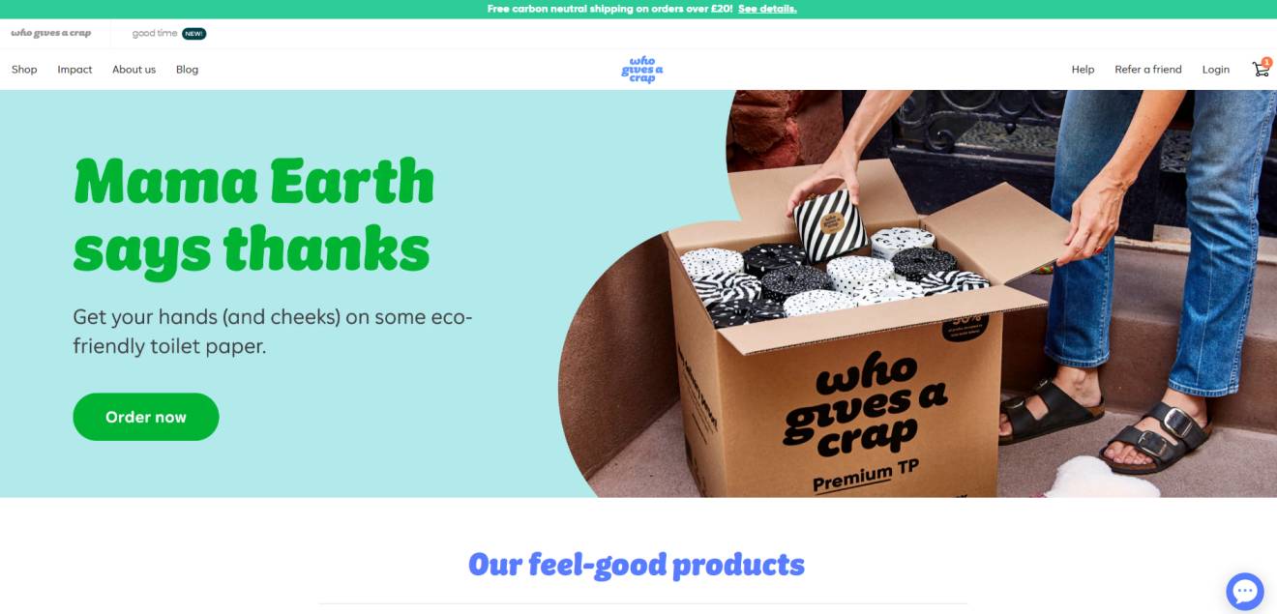Click the cart item count badge
Image resolution: width=1277 pixels, height=614 pixels.
[1267, 62]
